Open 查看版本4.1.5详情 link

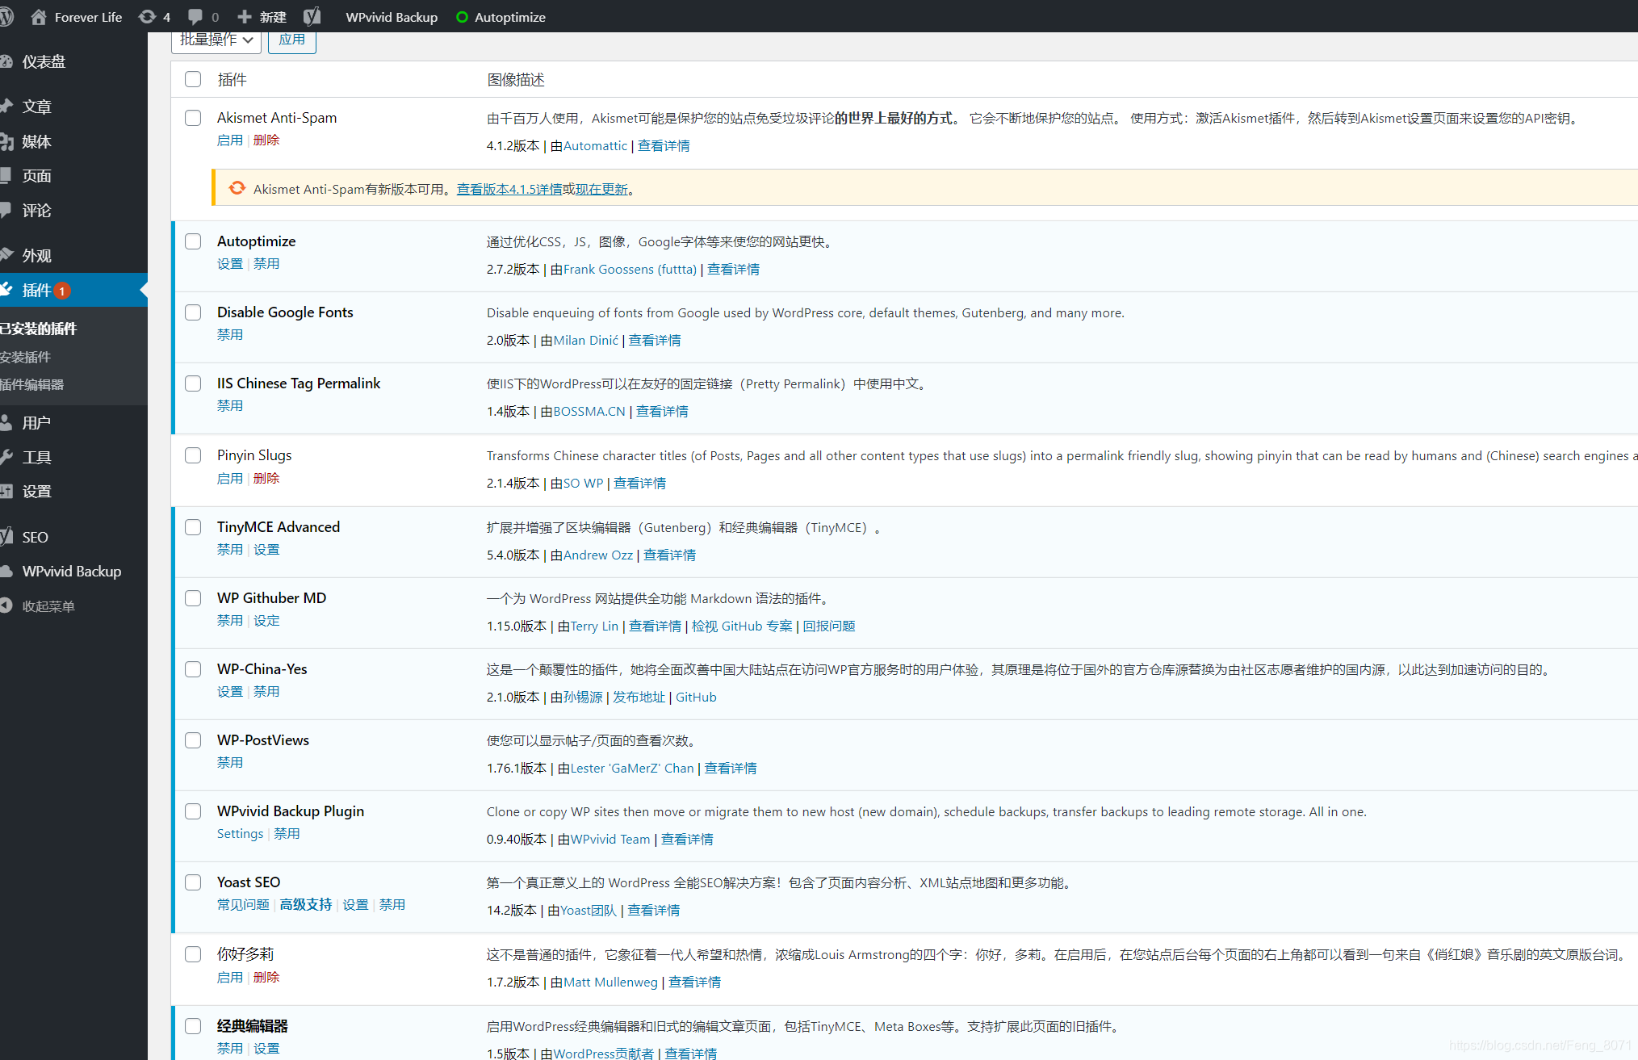509,189
